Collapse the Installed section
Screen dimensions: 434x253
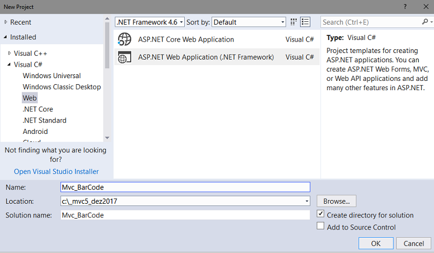point(5,37)
